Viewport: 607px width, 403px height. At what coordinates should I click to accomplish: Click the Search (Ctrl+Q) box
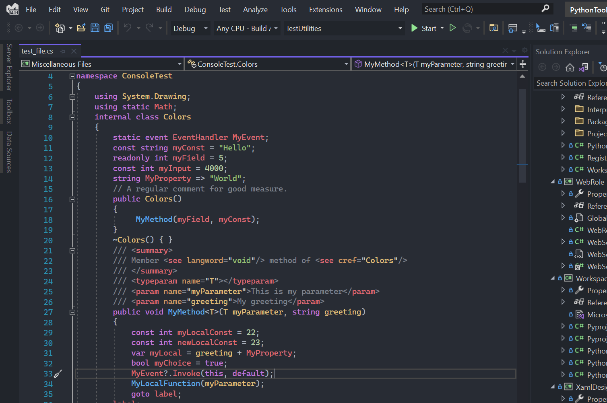coord(475,8)
